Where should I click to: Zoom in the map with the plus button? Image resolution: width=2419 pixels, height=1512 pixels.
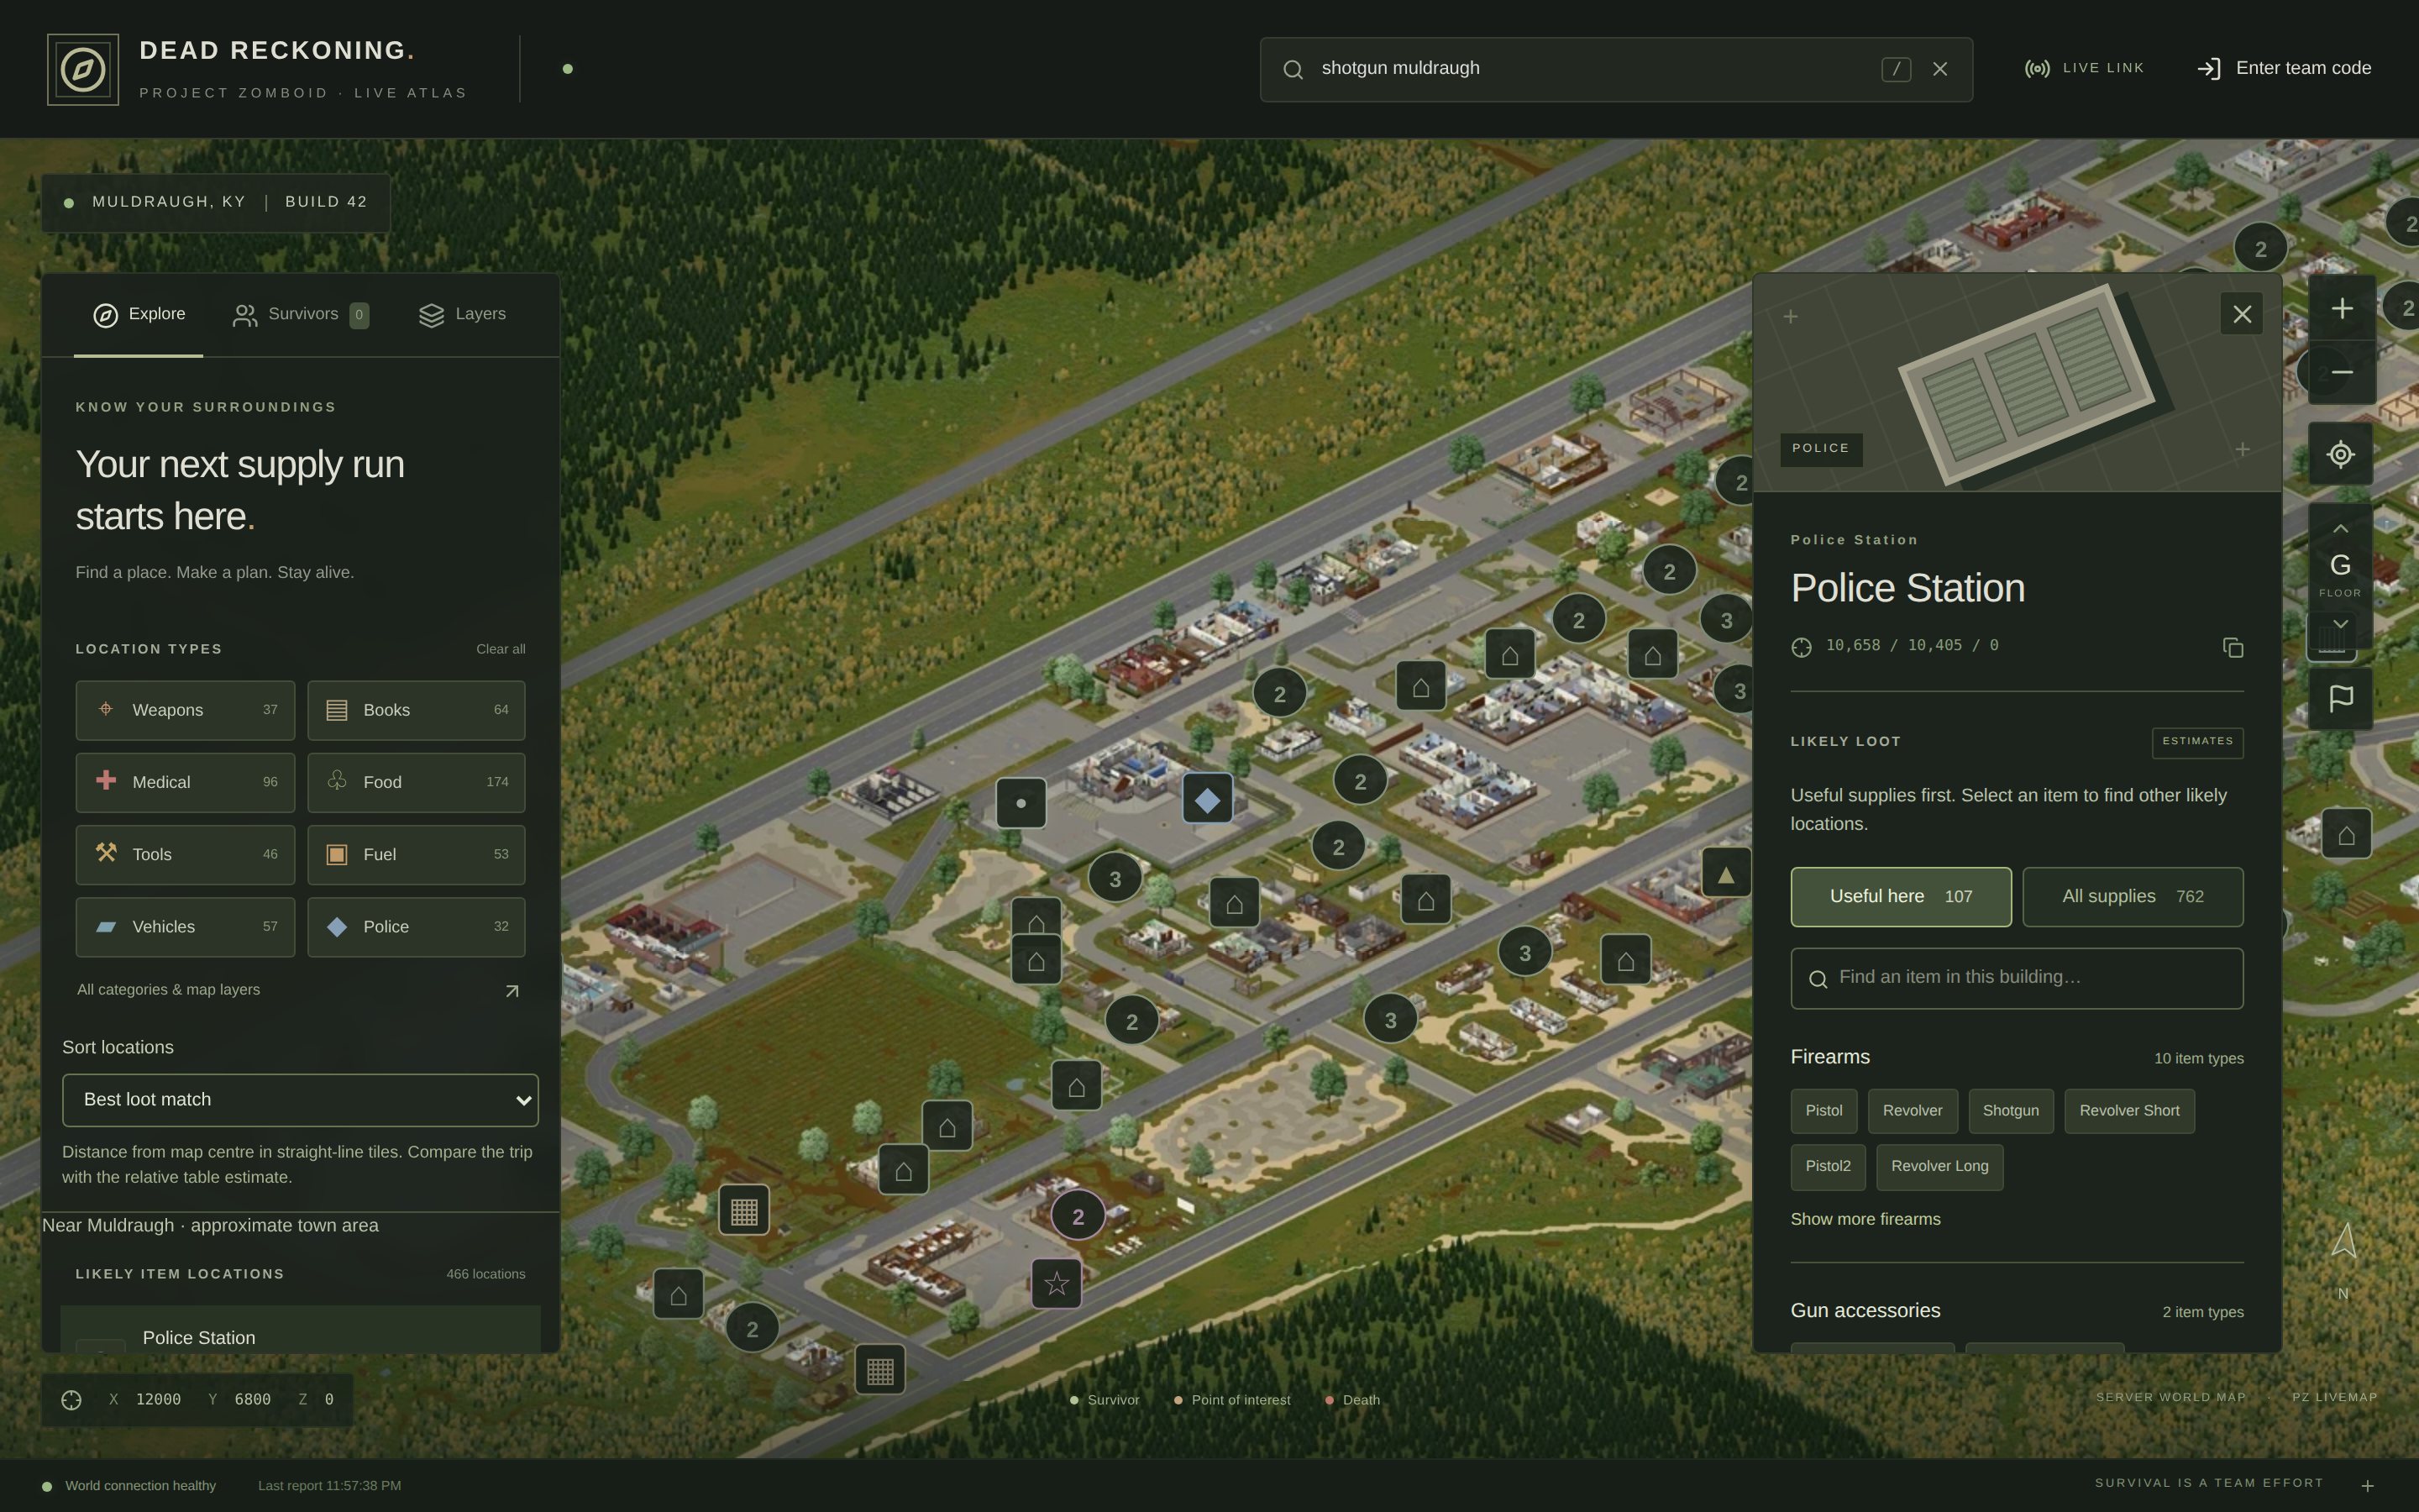pyautogui.click(x=2341, y=309)
